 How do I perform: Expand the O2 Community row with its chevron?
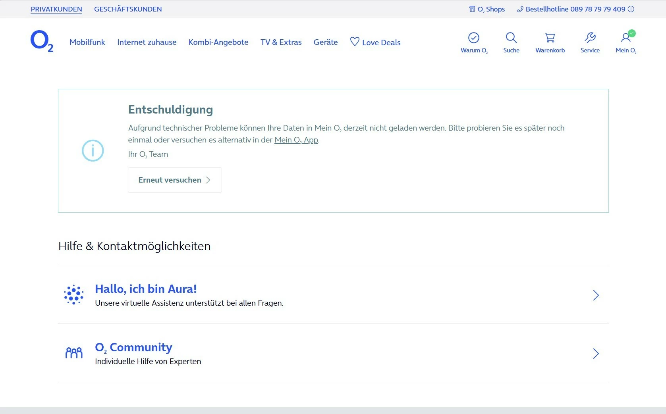click(x=596, y=353)
